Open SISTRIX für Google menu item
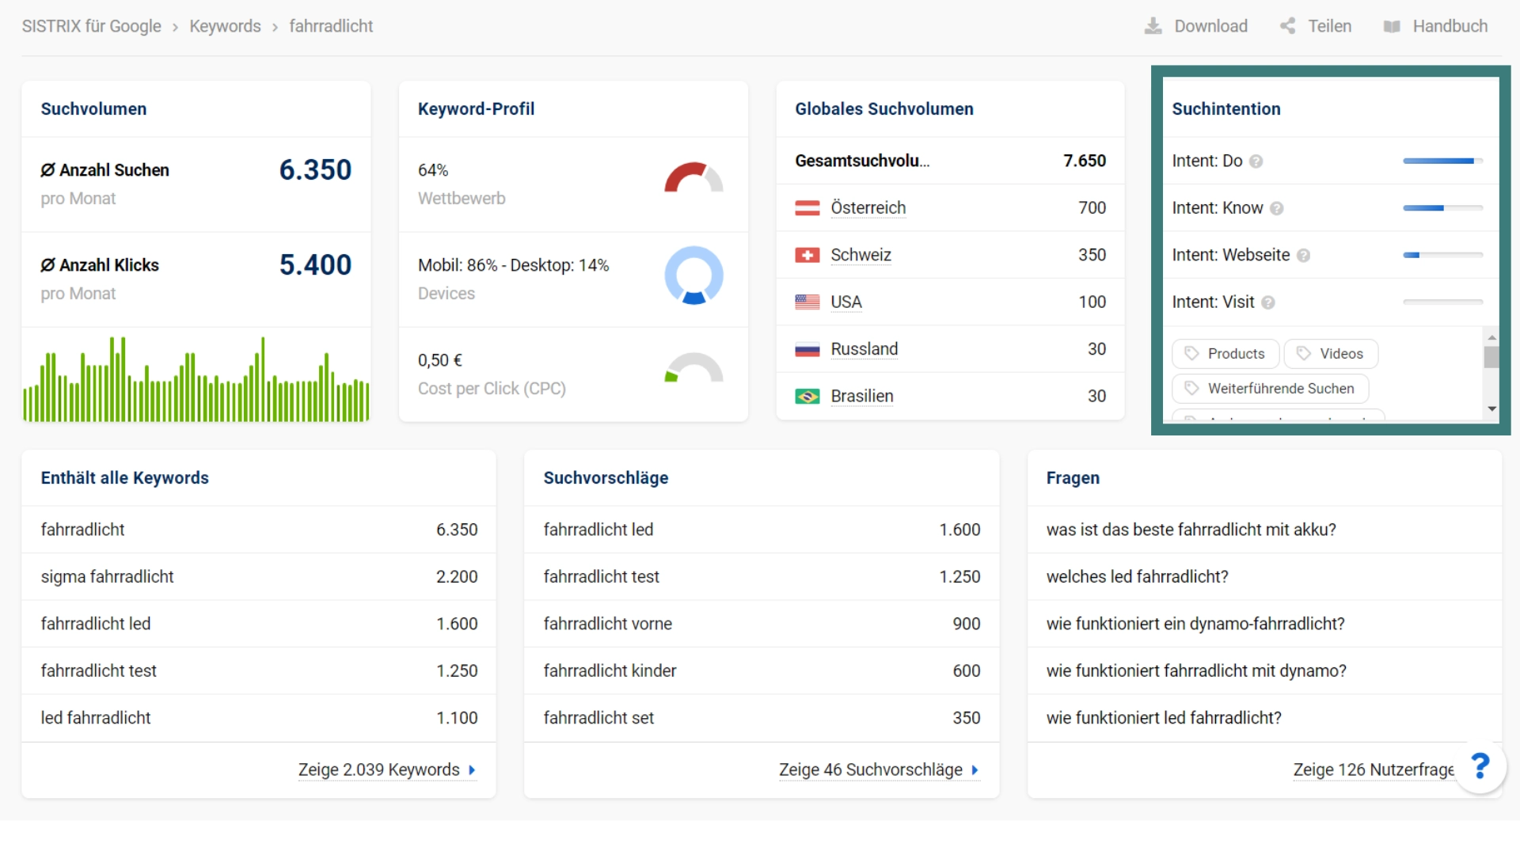This screenshot has width=1520, height=855. [93, 26]
